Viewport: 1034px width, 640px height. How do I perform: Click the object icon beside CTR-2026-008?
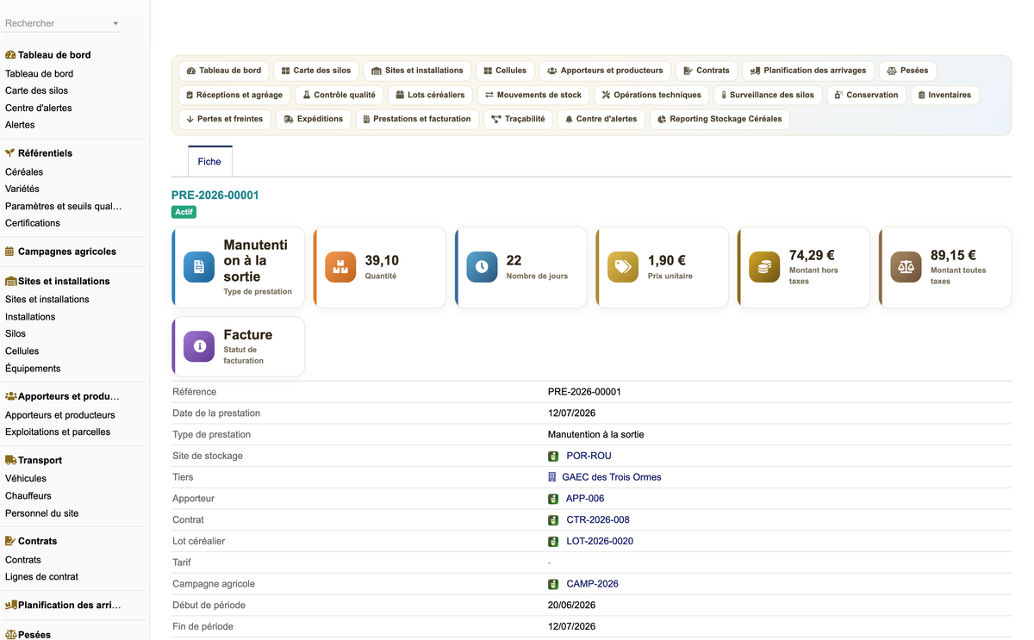click(553, 520)
